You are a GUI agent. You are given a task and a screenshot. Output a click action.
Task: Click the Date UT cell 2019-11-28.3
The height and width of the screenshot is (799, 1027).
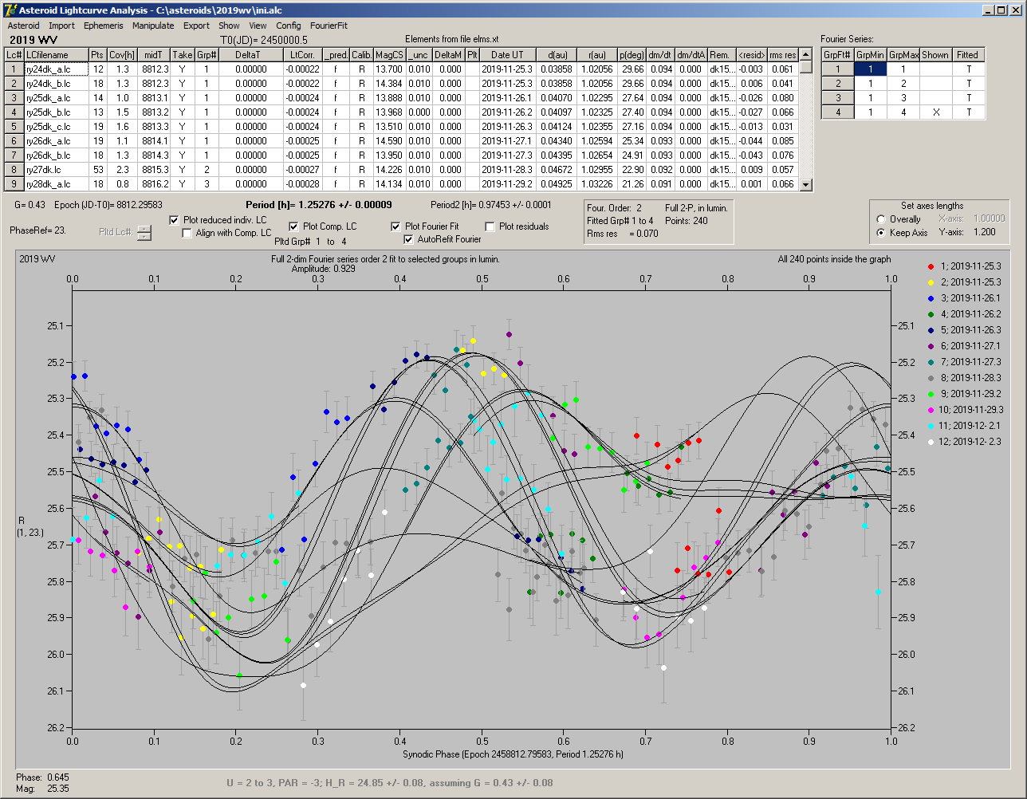[507, 170]
